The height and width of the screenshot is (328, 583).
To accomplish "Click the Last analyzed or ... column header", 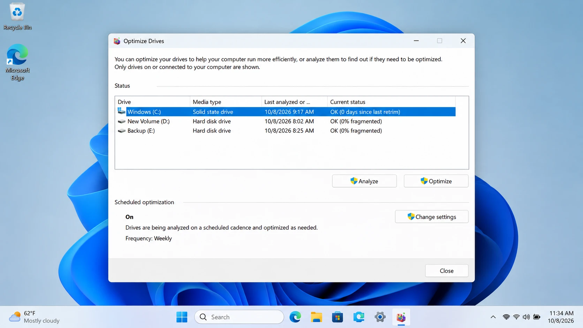I will point(294,102).
